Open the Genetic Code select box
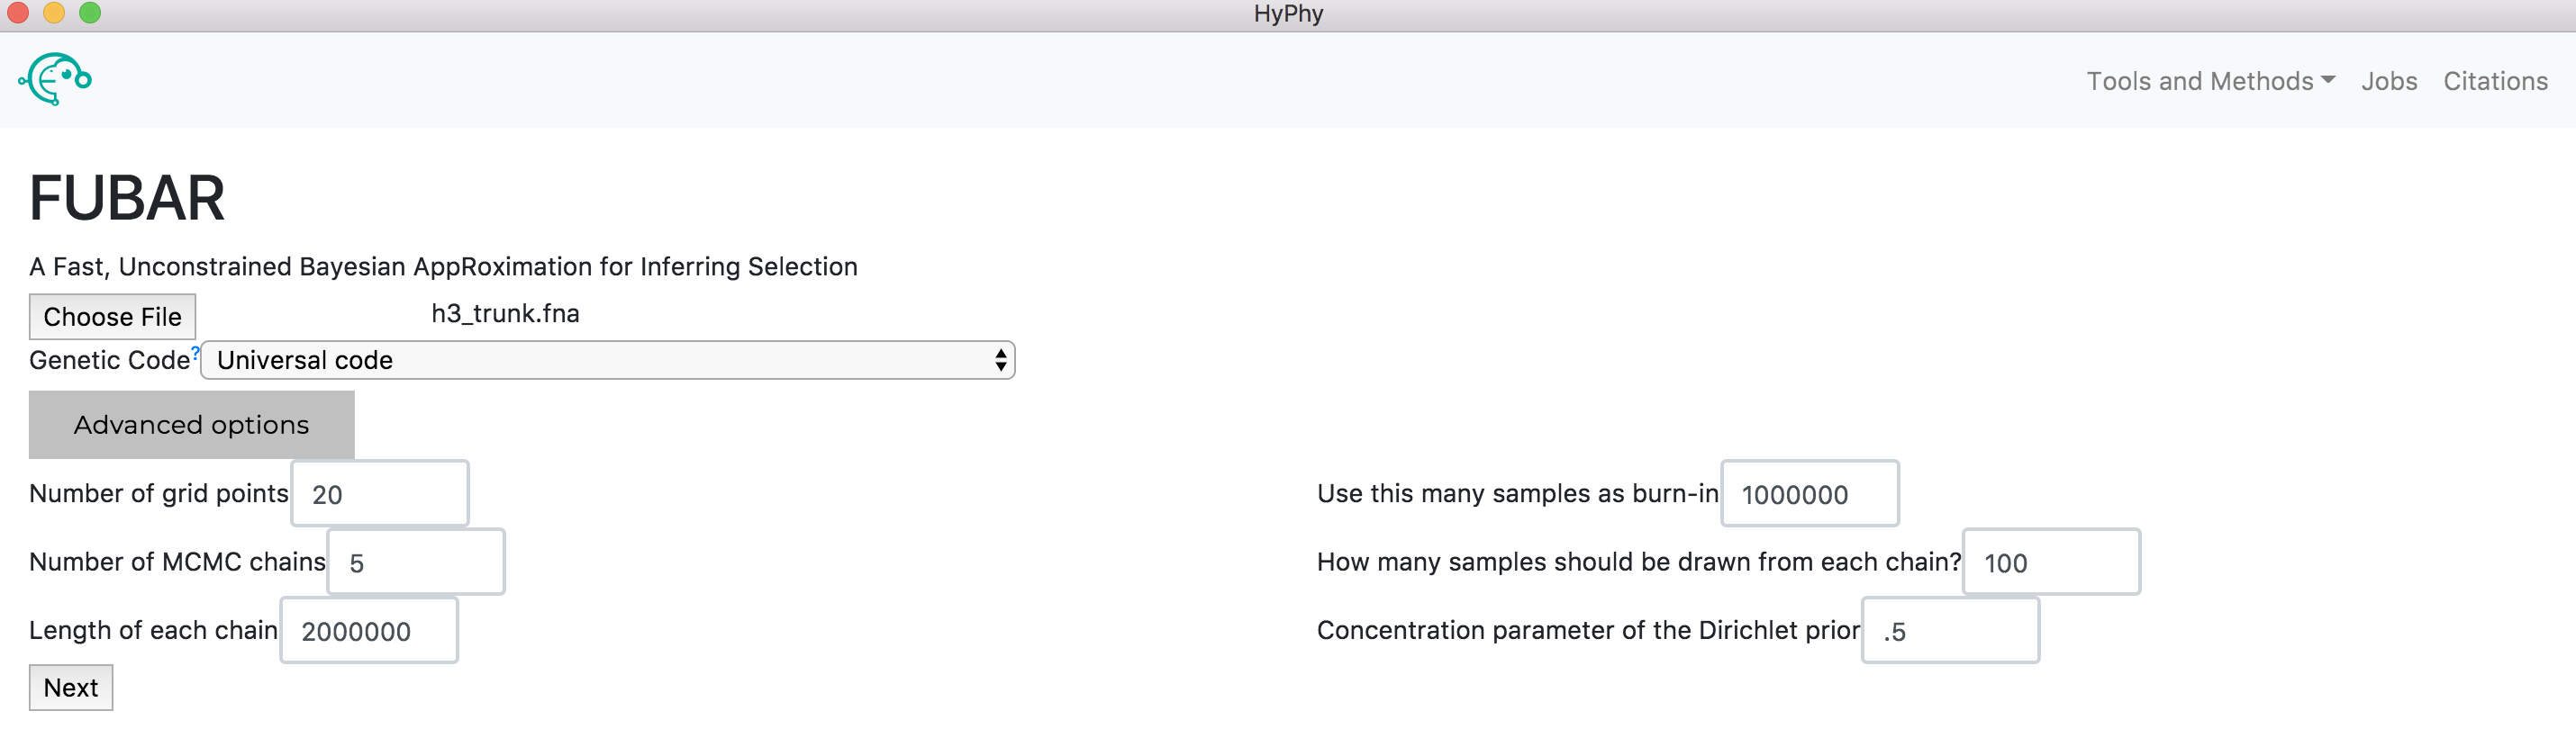Screen dimensions: 2576x729 pos(608,361)
